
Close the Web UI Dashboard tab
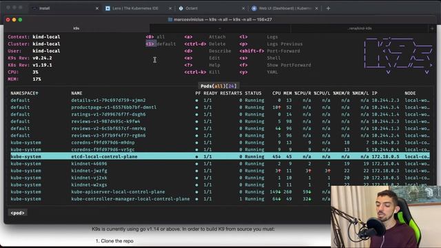(x=316, y=8)
